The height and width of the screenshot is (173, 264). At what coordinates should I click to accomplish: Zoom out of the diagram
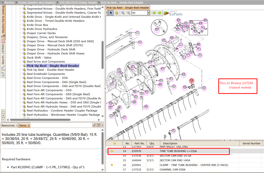[x=129, y=13]
